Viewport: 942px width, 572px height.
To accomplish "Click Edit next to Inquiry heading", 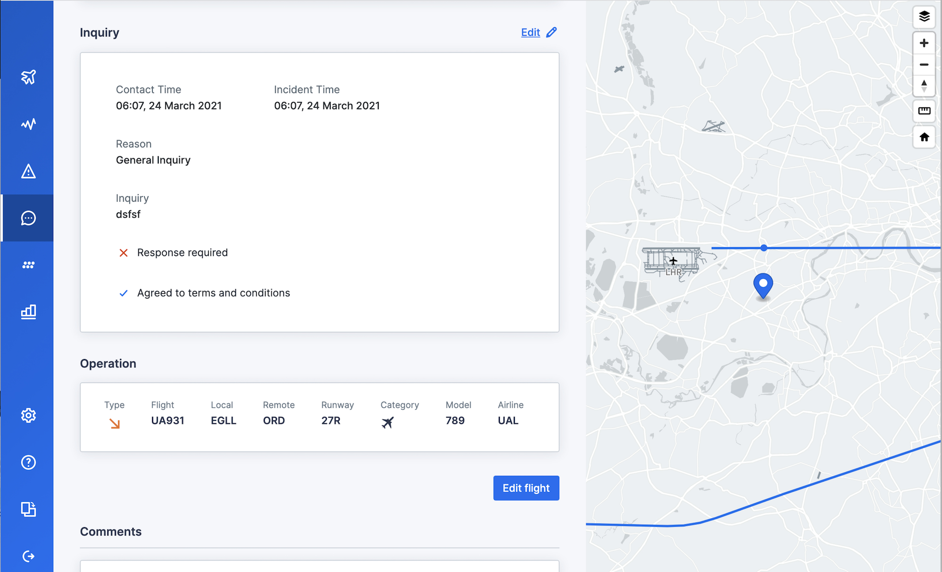I will tap(530, 32).
